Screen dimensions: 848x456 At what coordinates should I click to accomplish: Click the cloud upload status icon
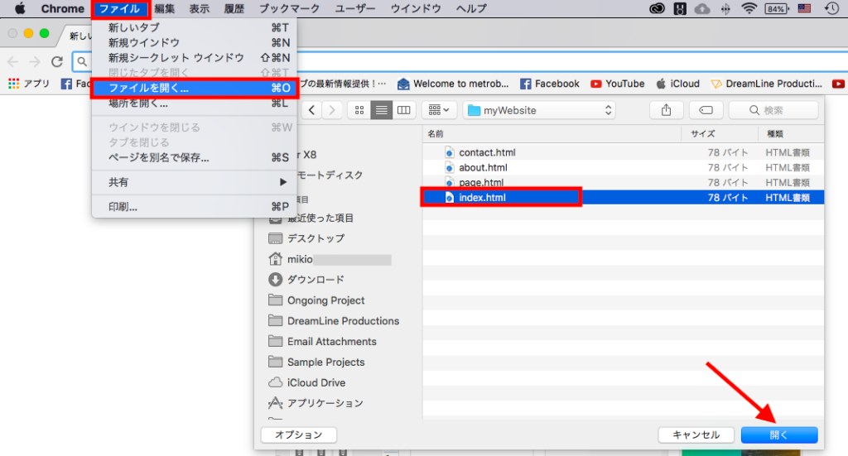(x=702, y=8)
